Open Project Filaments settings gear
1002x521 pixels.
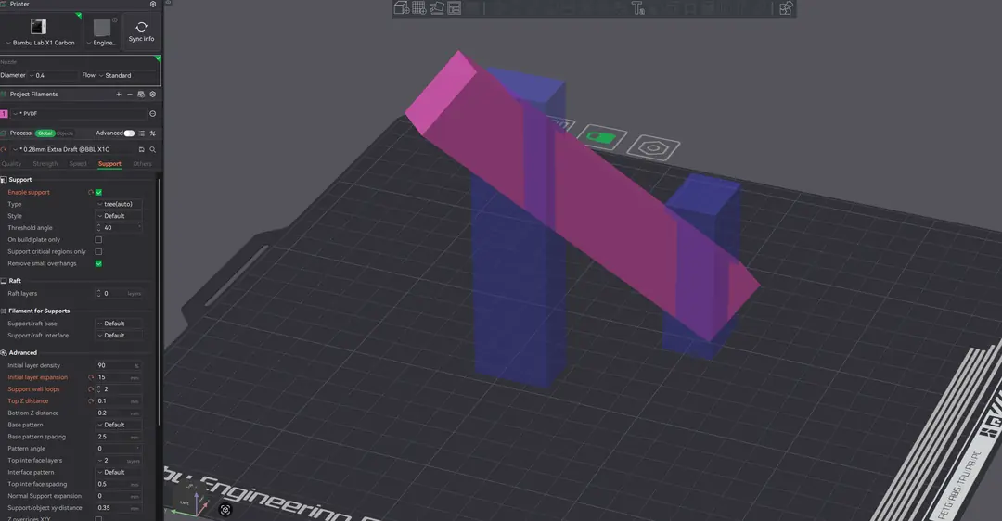pyautogui.click(x=153, y=94)
